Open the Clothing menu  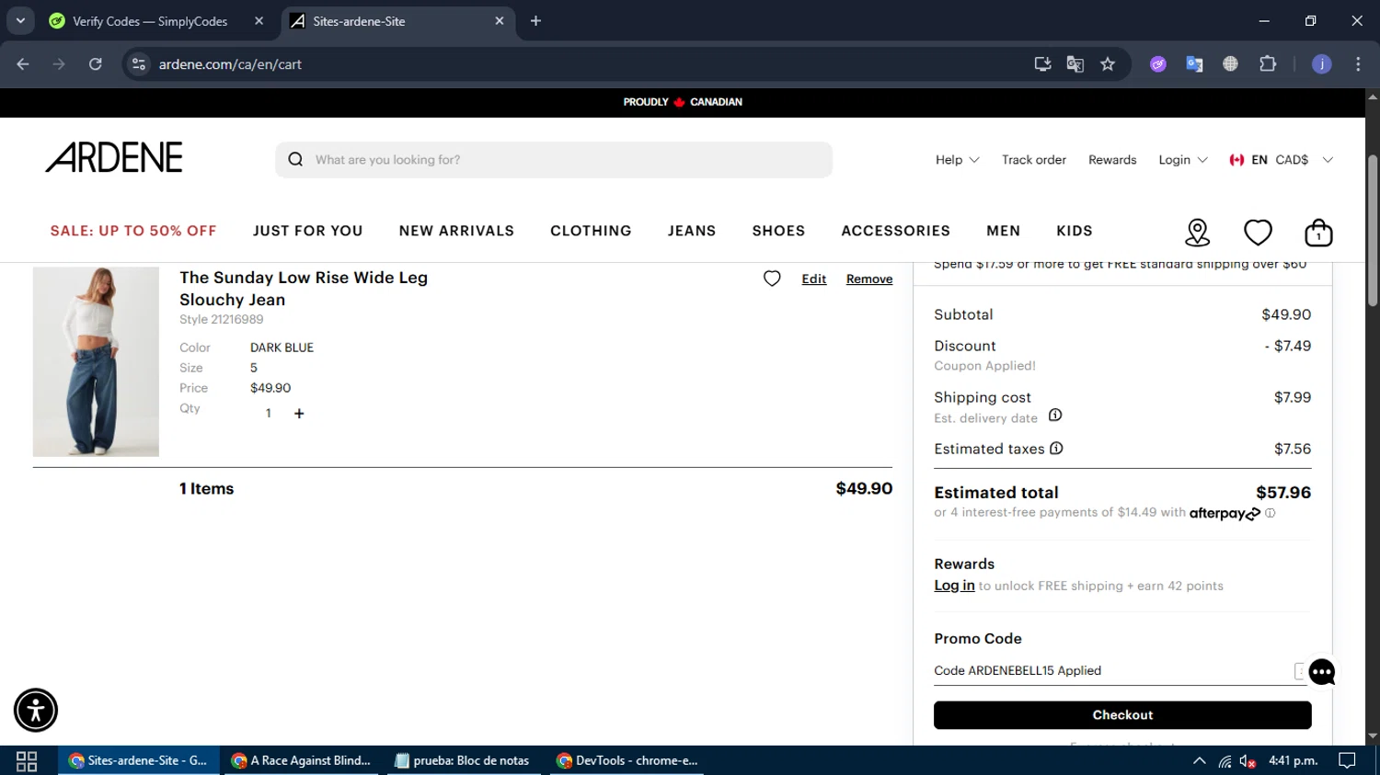pyautogui.click(x=591, y=231)
